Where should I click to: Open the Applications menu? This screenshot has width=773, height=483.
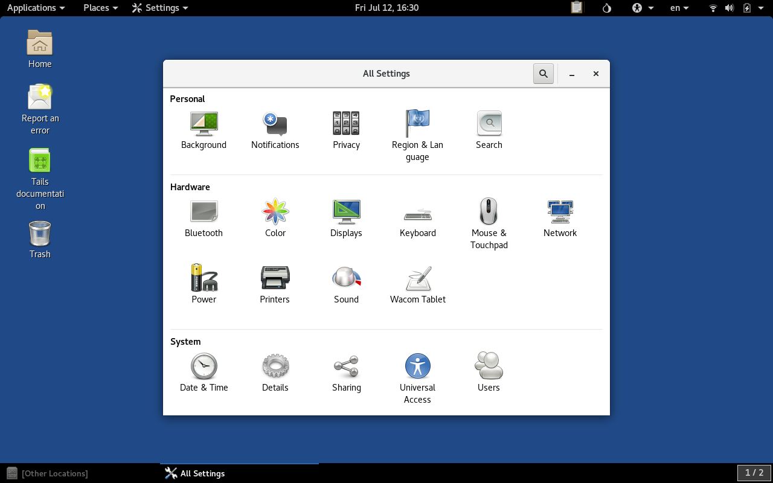tap(36, 8)
